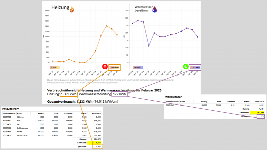Click the flame icon next to Heizung

[x=72, y=9]
